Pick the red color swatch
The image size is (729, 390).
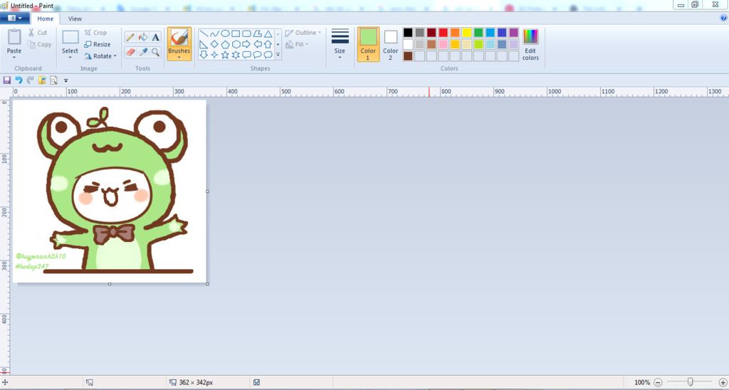coord(443,33)
